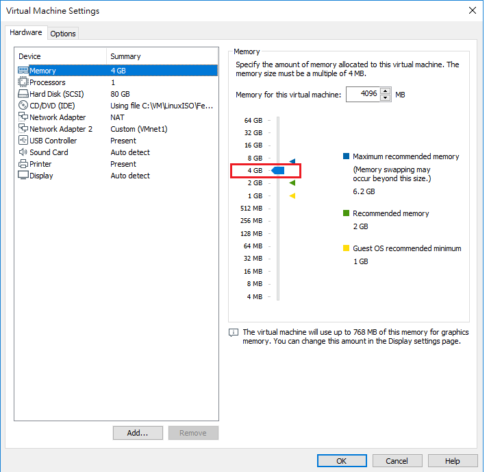The height and width of the screenshot is (472, 489).
Task: Click the Display monitor icon
Action: (x=23, y=175)
